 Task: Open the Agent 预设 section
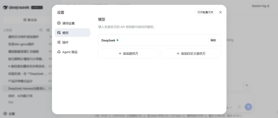click(72, 52)
